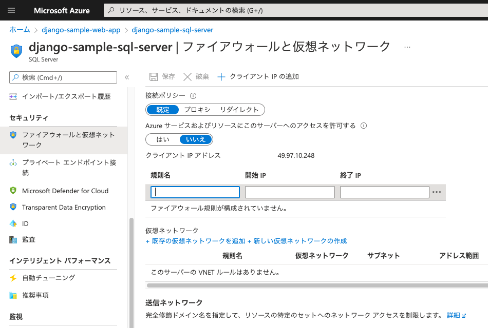The image size is (488, 328).
Task: Click クライアント IP の追加 button
Action: pyautogui.click(x=258, y=77)
